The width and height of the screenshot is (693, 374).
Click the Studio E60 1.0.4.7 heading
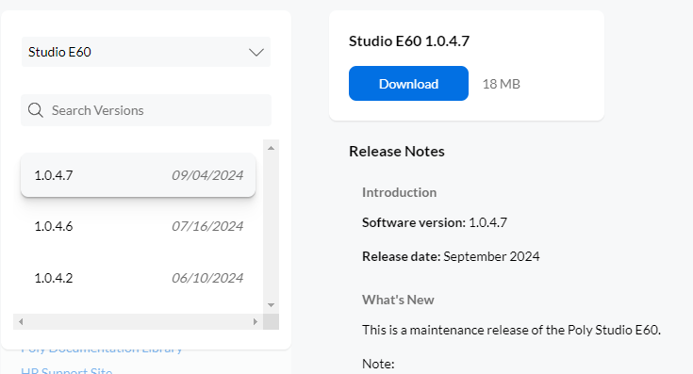click(x=409, y=41)
